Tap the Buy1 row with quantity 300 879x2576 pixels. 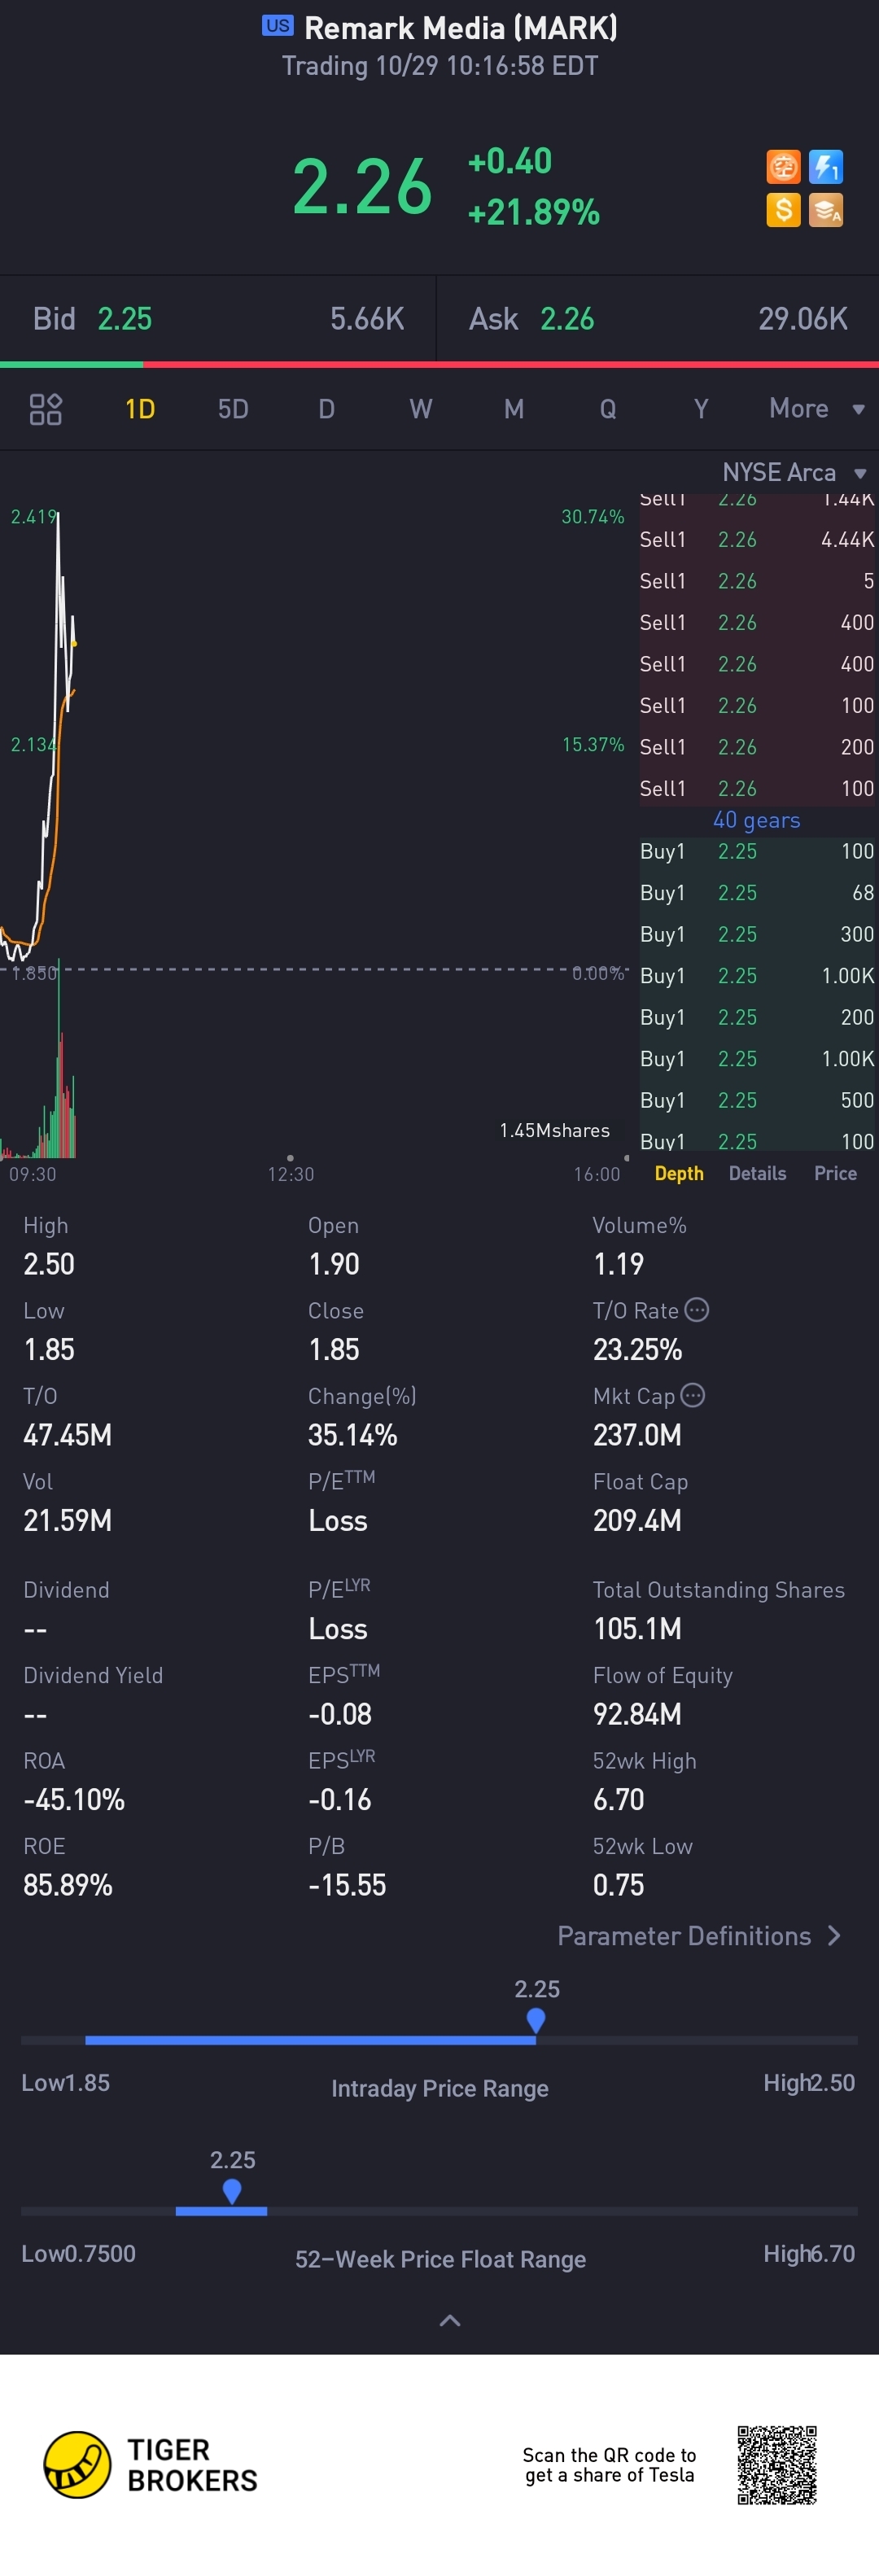[757, 934]
